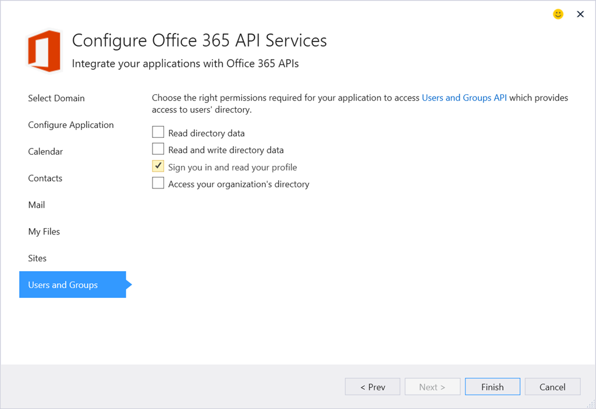Open Users and Groups API link

tap(464, 98)
